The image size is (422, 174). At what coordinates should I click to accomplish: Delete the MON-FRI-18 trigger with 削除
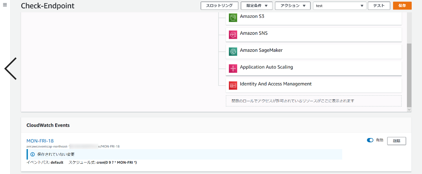click(x=396, y=141)
